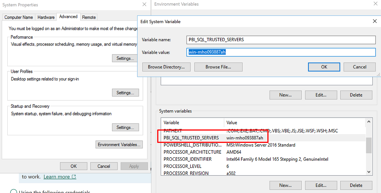381x193 pixels.
Task: Open the Hardware tab
Action: pyautogui.click(x=46, y=17)
